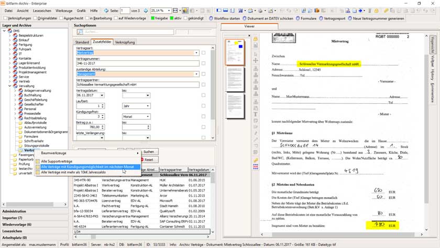Click the save disk icon in toolbar
440x248 pixels.
tap(240, 10)
